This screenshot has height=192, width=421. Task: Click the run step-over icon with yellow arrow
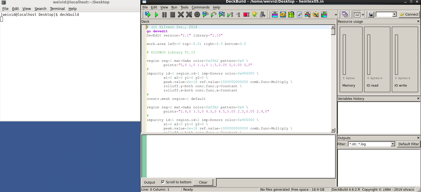point(214,15)
